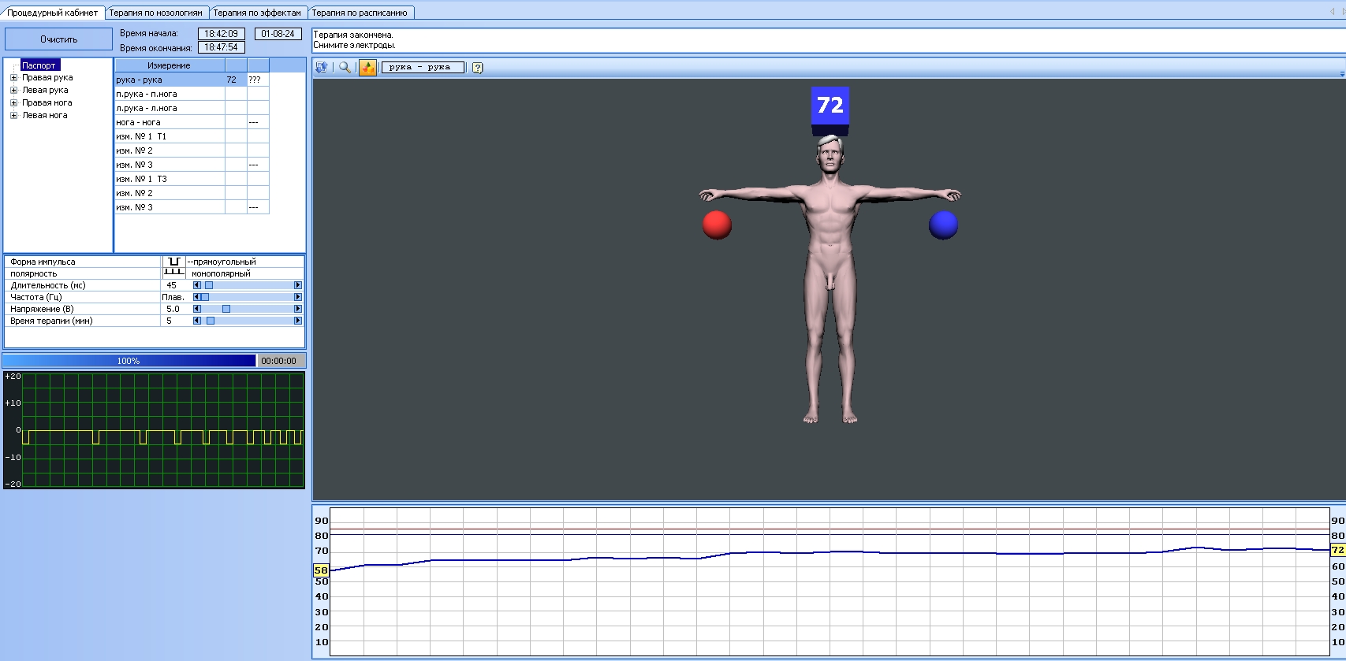
Task: Expand the Левая нога tree node
Action: [13, 116]
